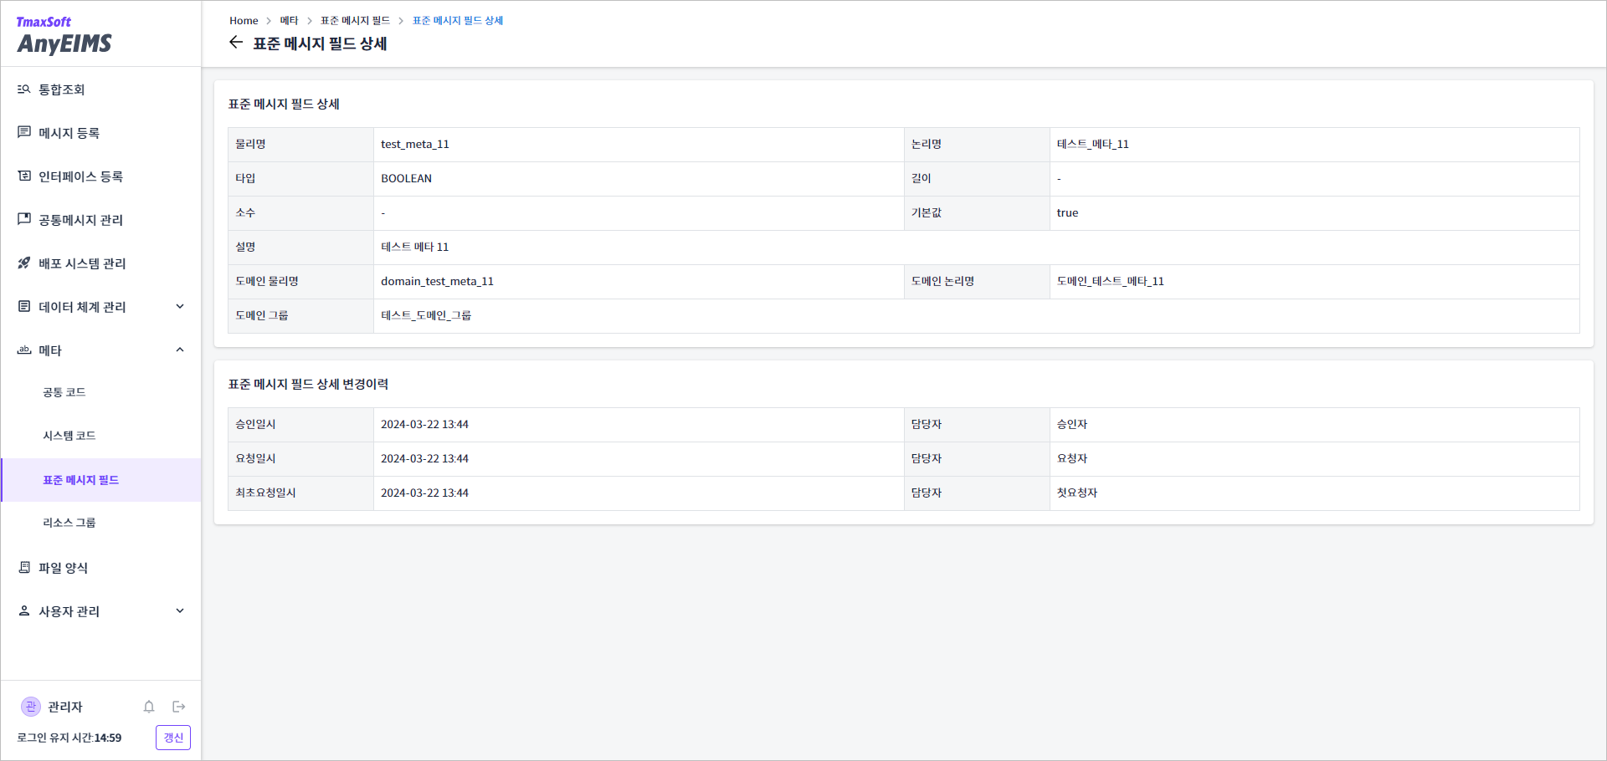
Task: Click the 관리자 user avatar
Action: pyautogui.click(x=31, y=707)
